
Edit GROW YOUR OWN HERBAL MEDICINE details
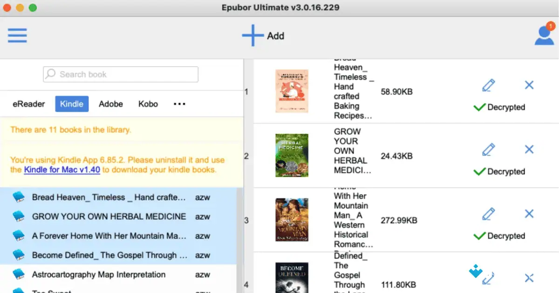(x=488, y=149)
